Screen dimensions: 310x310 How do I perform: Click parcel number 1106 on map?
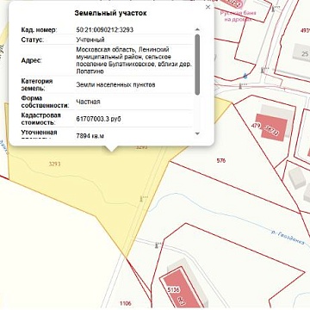click(x=126, y=303)
